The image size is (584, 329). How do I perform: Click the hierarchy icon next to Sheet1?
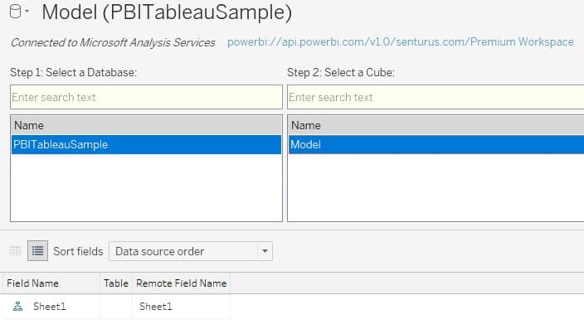[17, 307]
